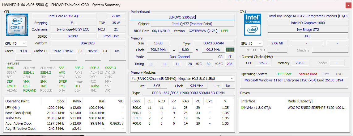Viewport: 353px width, 136px height.
Task: Click the L1 cache 4x32 + 4x32 value
Action: [63, 51]
